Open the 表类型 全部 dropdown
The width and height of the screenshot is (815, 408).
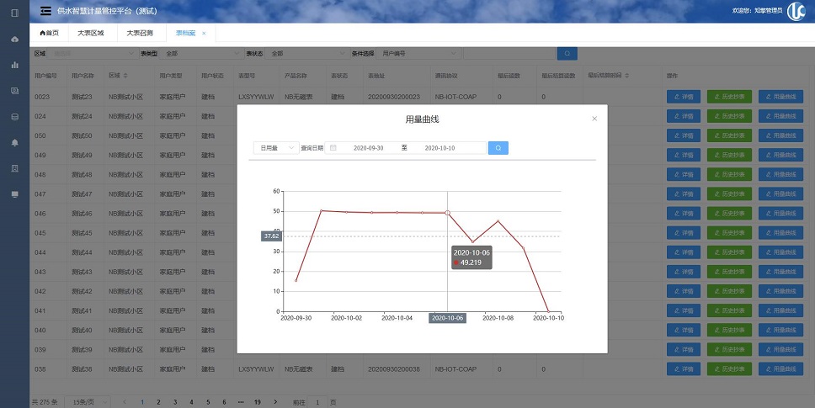[203, 54]
